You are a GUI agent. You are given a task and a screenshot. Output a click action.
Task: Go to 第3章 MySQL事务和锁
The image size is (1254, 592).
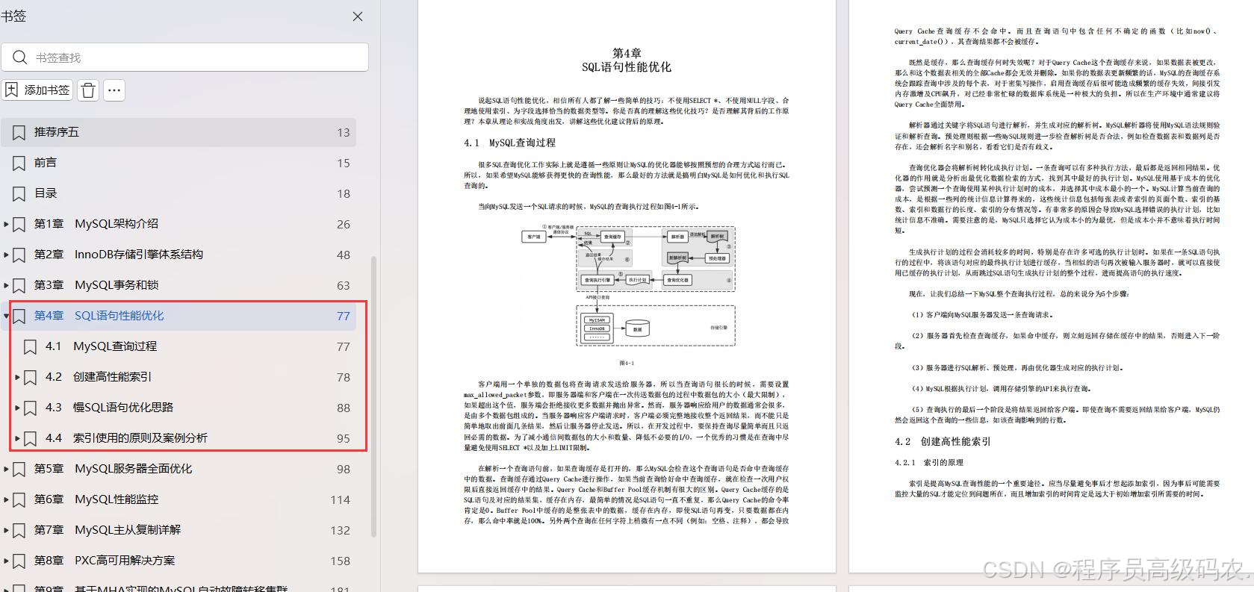pyautogui.click(x=96, y=285)
